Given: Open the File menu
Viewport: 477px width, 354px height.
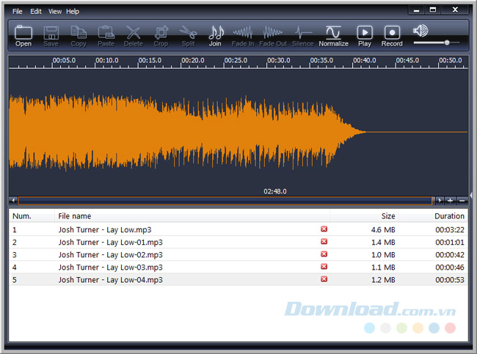Looking at the screenshot, I should [18, 12].
